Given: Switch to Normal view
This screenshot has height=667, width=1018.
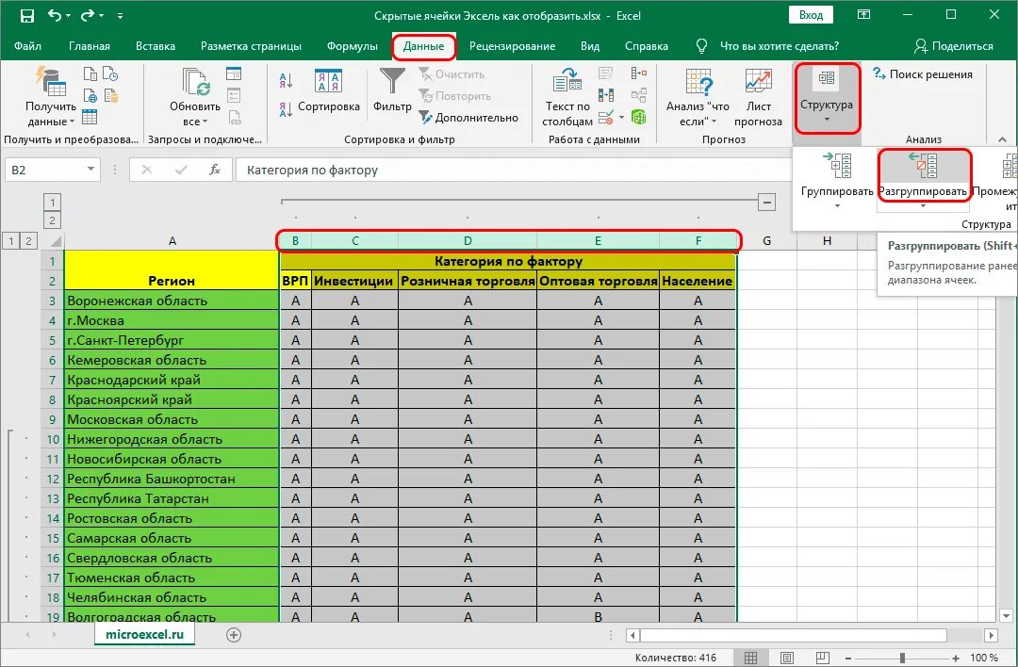Looking at the screenshot, I should (750, 658).
